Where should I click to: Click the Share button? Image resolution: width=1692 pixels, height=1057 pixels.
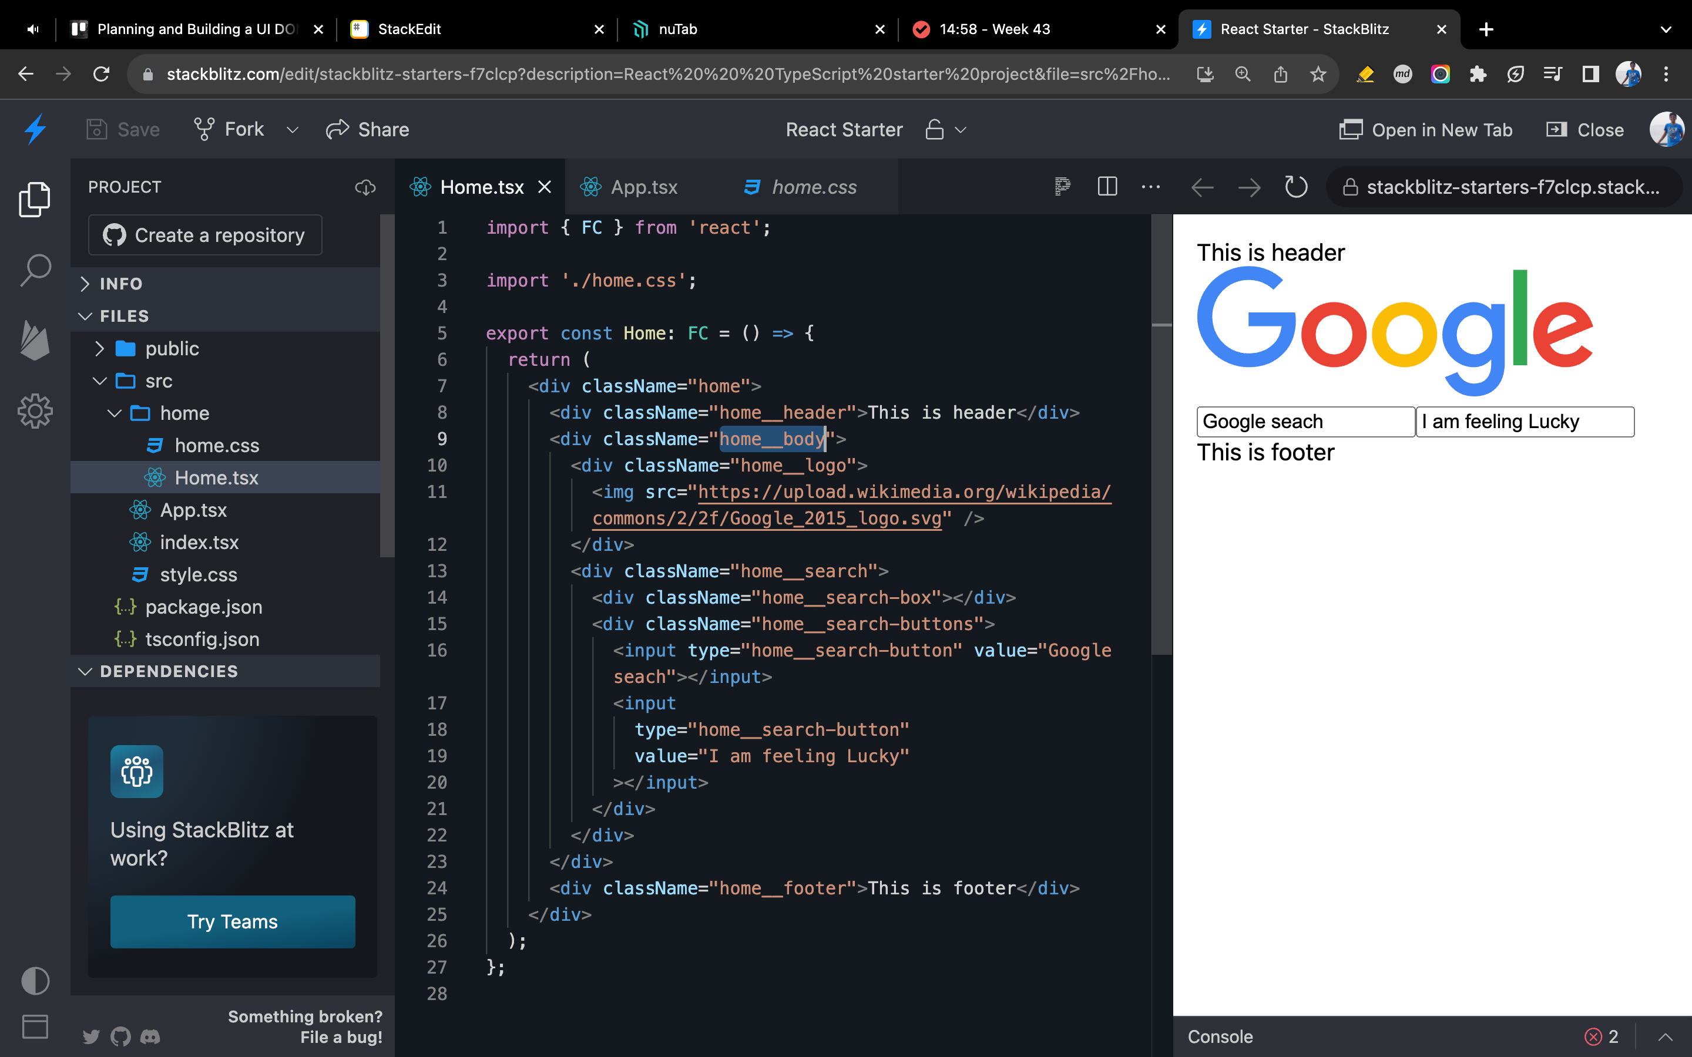[368, 129]
